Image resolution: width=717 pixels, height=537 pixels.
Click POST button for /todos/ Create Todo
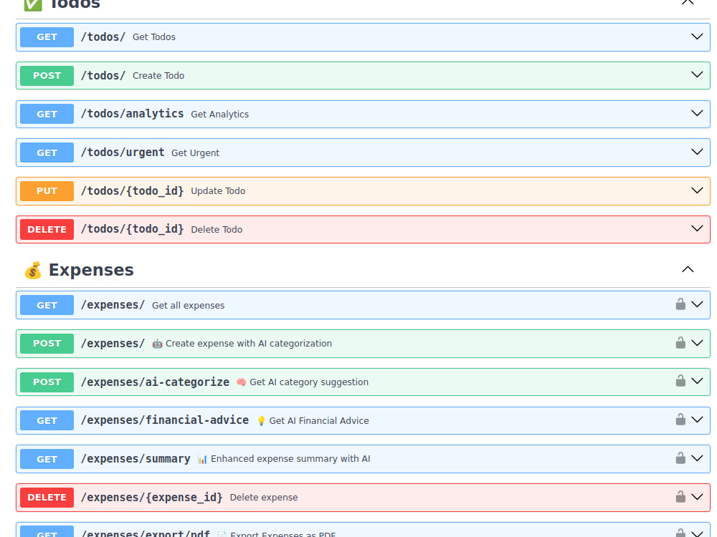click(x=47, y=75)
